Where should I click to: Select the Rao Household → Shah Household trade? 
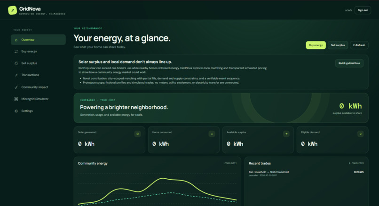tap(306, 174)
